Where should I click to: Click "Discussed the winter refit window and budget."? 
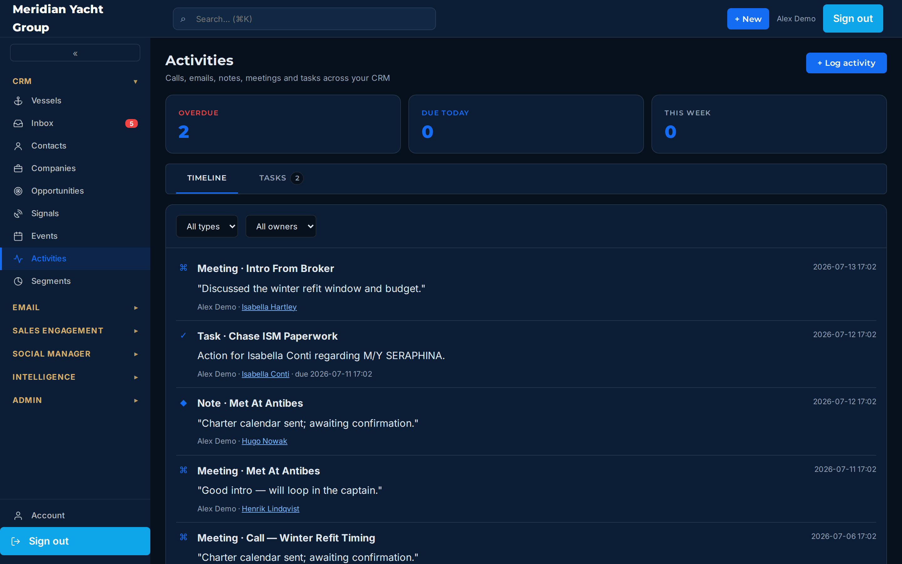tap(311, 289)
